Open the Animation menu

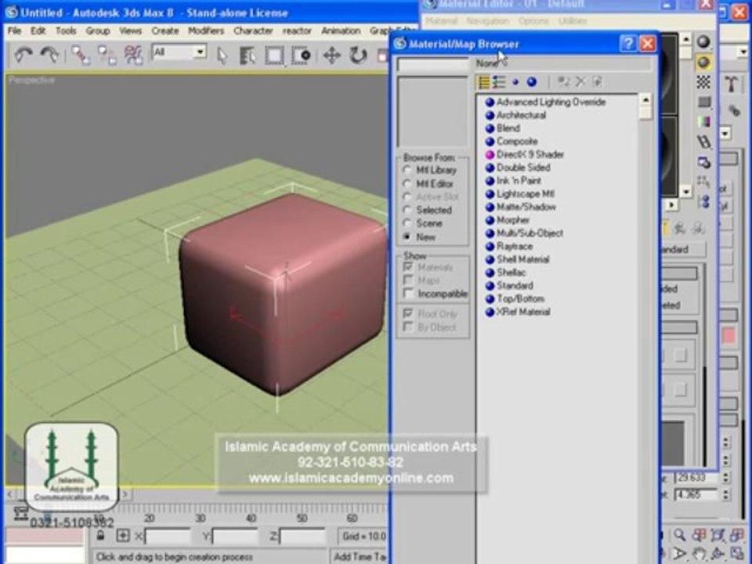[x=341, y=31]
